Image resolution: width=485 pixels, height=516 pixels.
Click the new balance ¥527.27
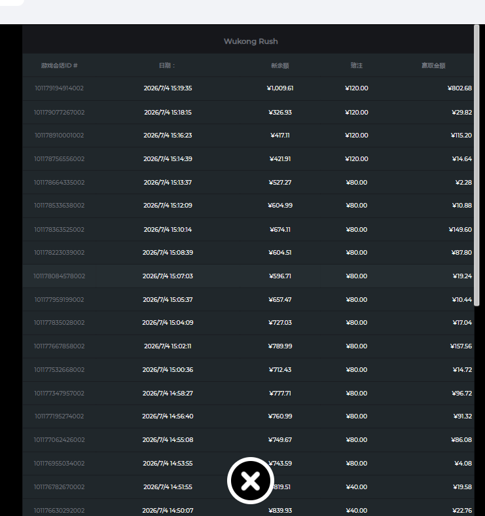pos(280,182)
